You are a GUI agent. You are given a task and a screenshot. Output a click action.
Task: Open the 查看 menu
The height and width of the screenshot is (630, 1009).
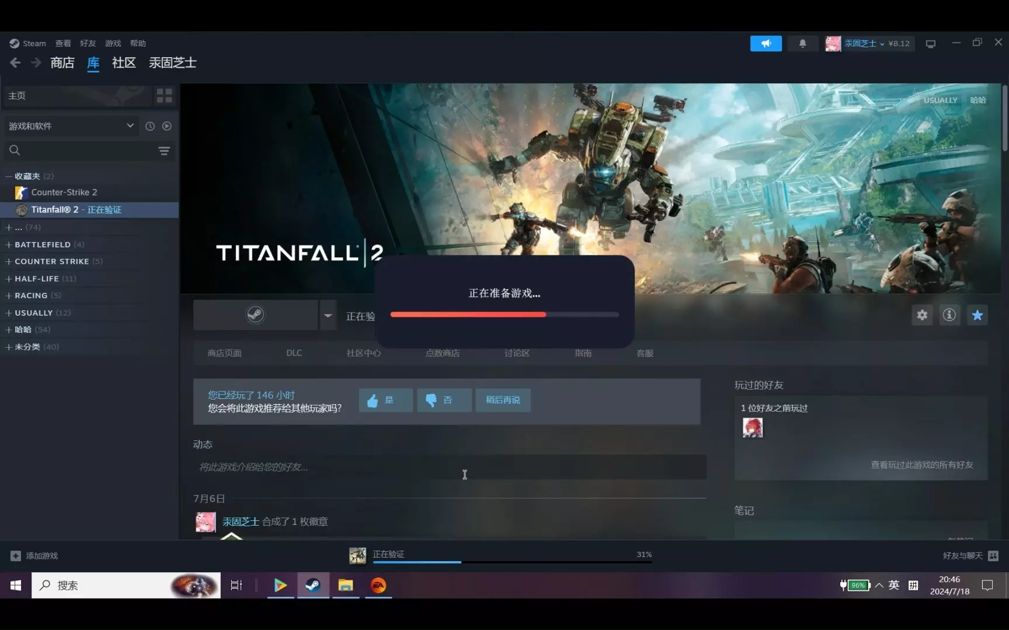[x=63, y=43]
